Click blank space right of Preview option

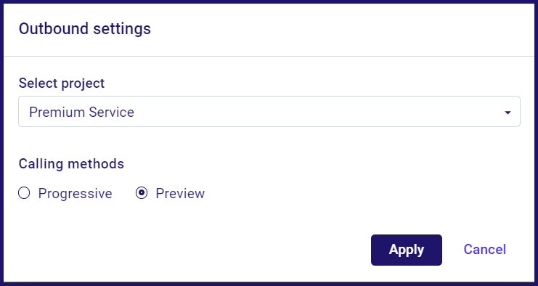click(360, 193)
